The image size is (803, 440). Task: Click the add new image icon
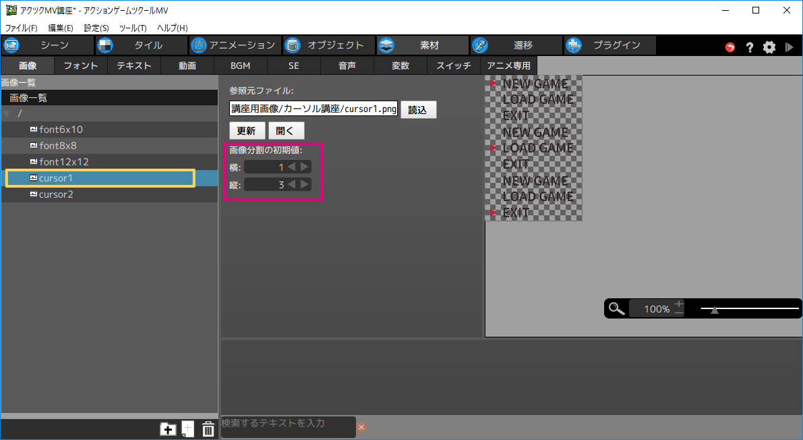[x=187, y=429]
